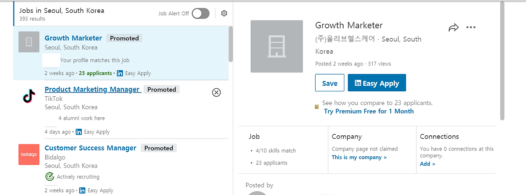
Task: Click the gold Premium icon beside compare text
Action: 317,107
